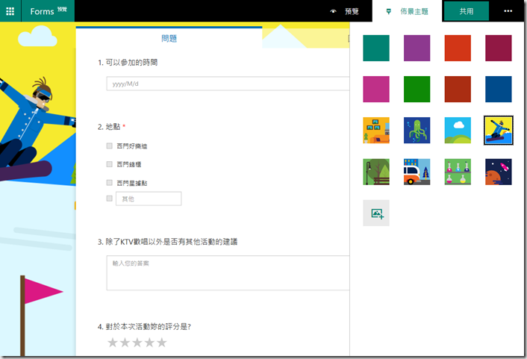The width and height of the screenshot is (527, 359).
Task: Click the 共用 share button
Action: coord(467,11)
